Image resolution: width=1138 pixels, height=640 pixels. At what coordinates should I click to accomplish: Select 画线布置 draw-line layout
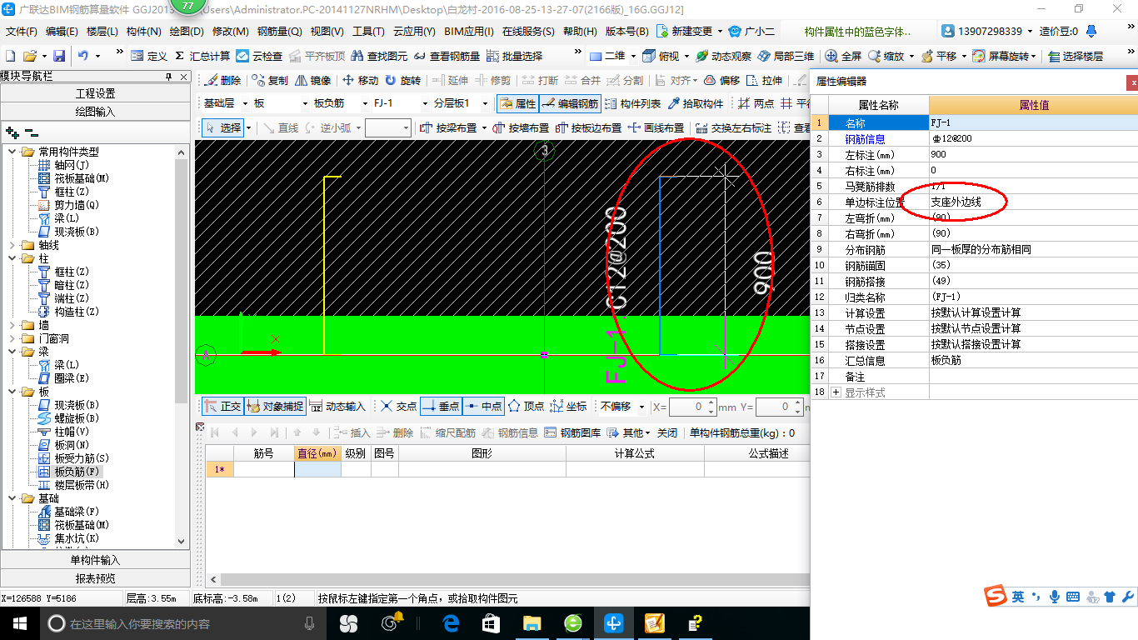click(x=656, y=127)
